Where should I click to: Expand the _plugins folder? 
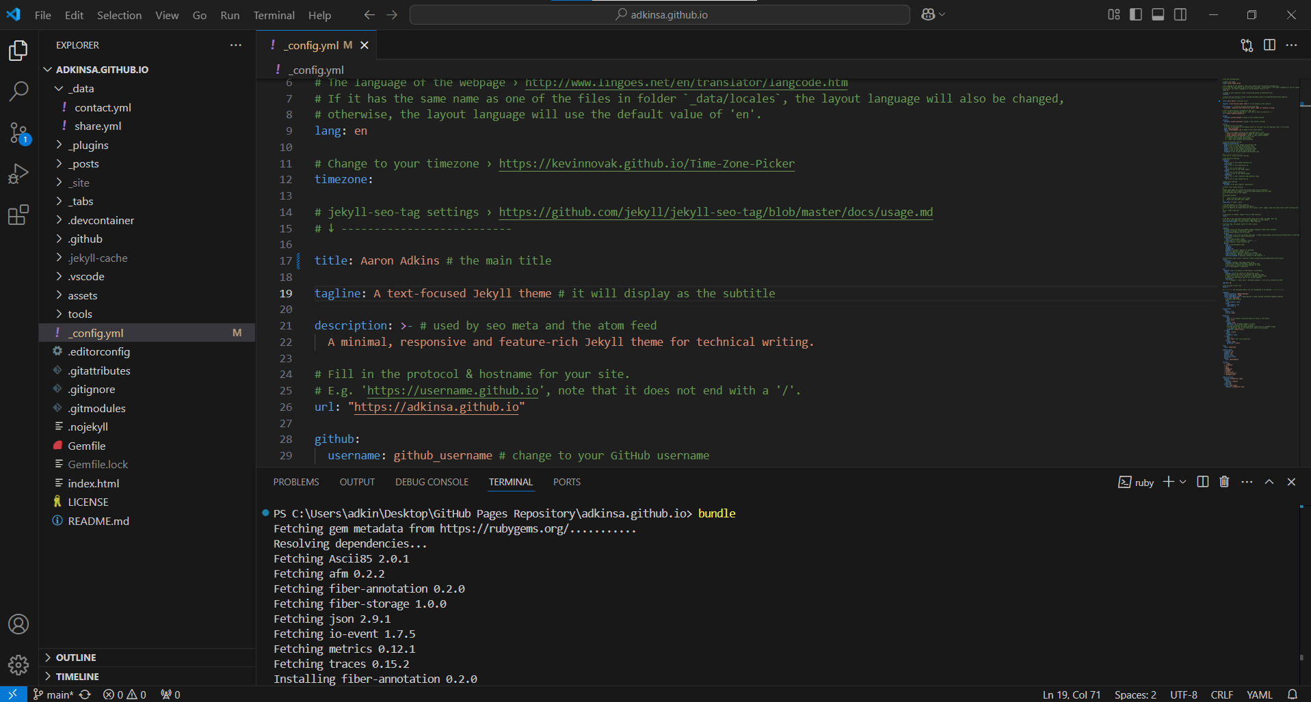[59, 145]
